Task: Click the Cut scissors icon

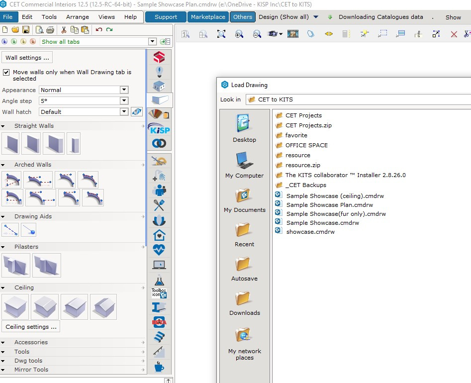Action: 64,30
